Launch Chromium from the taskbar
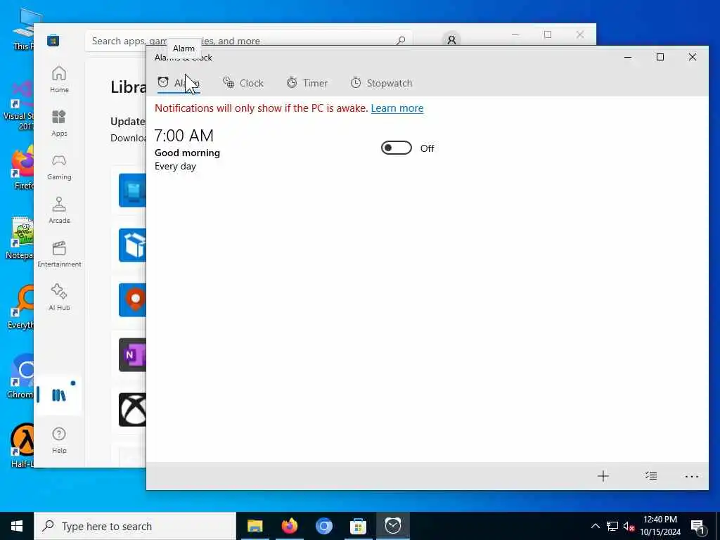 (x=323, y=526)
